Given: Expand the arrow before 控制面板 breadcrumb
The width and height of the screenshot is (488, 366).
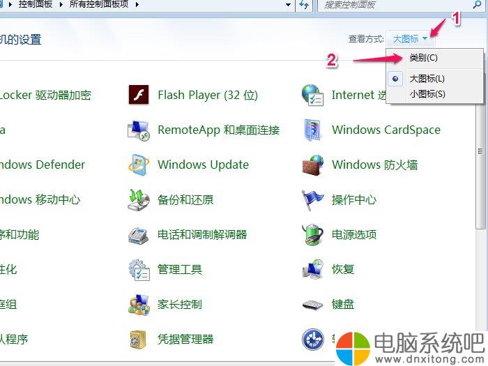Looking at the screenshot, I should pos(10,5).
